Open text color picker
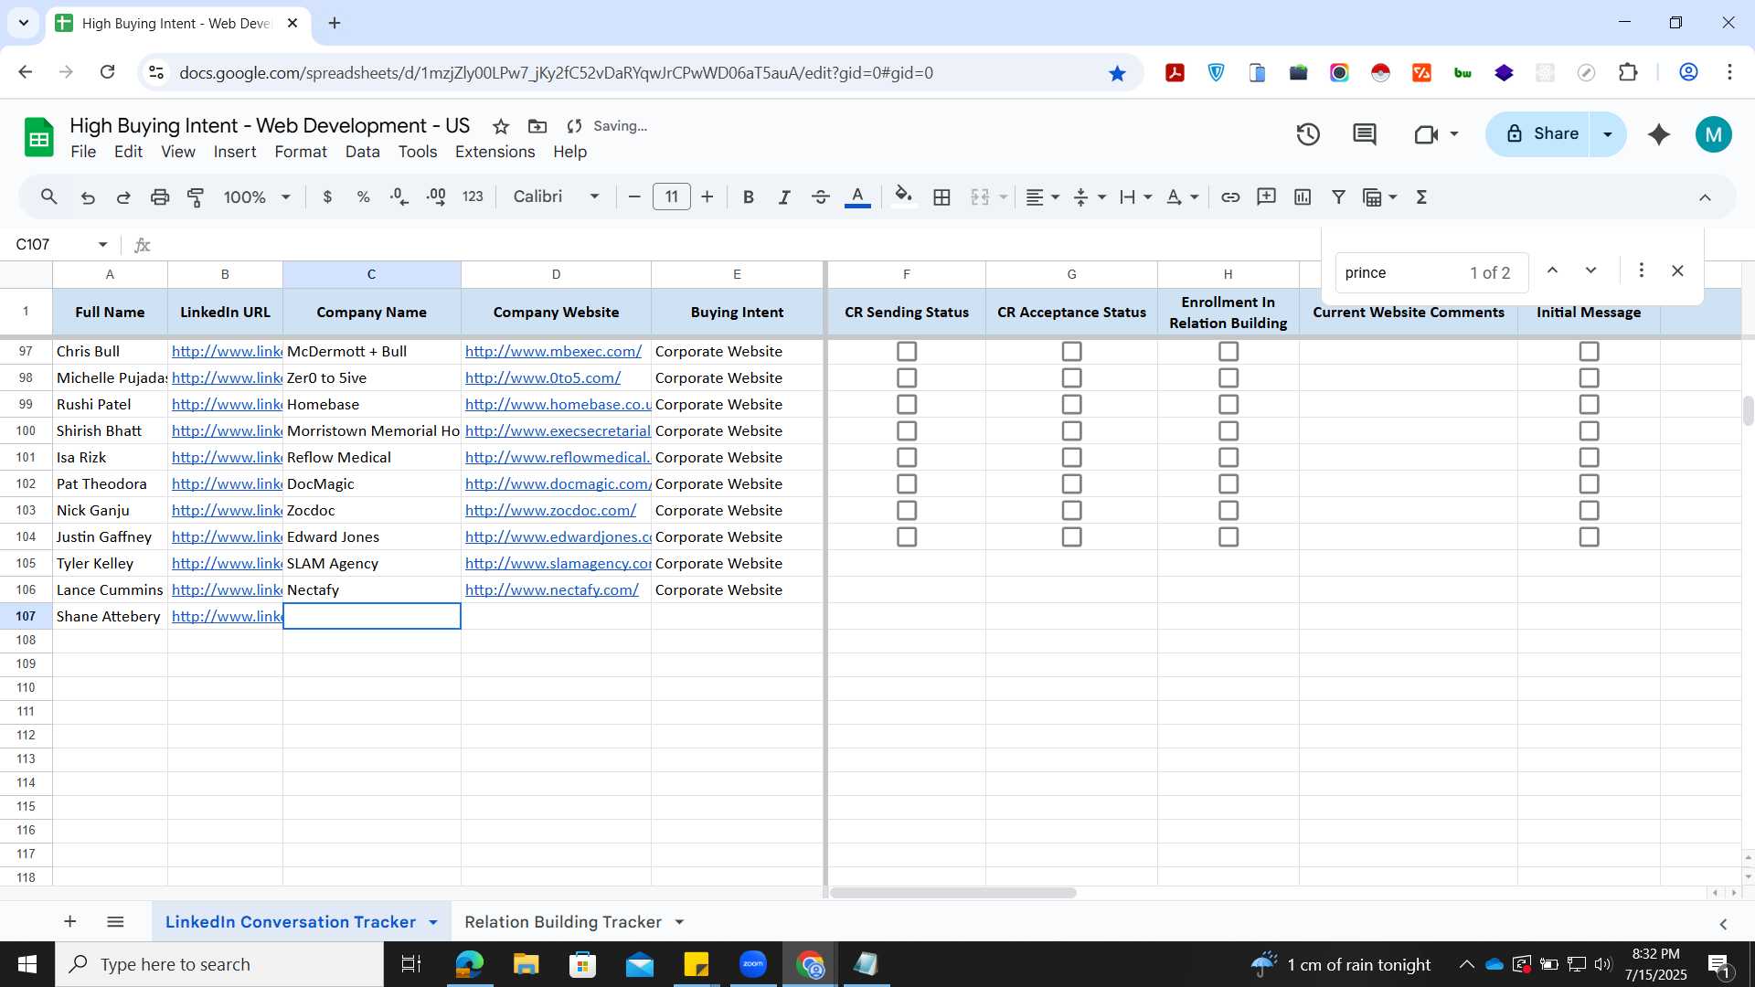This screenshot has width=1755, height=987. pyautogui.click(x=857, y=197)
